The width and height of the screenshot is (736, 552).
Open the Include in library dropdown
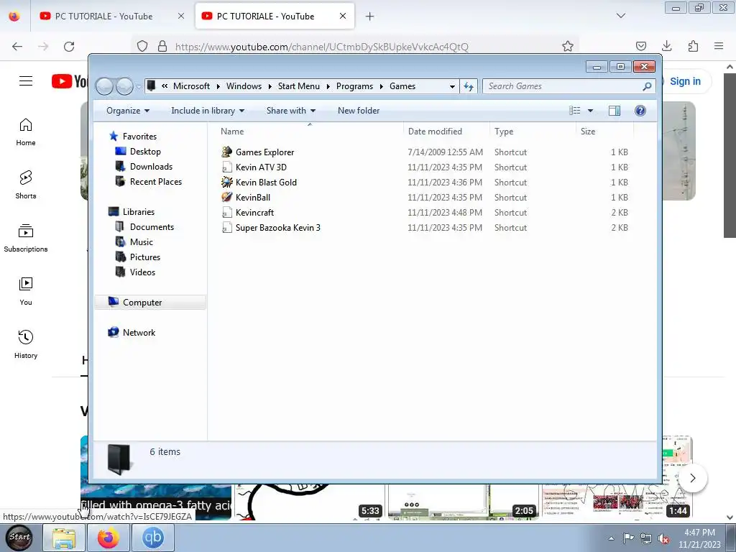(208, 111)
